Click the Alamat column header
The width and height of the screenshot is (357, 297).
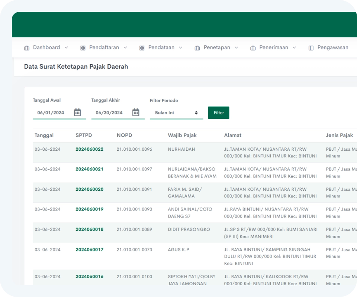[233, 135]
